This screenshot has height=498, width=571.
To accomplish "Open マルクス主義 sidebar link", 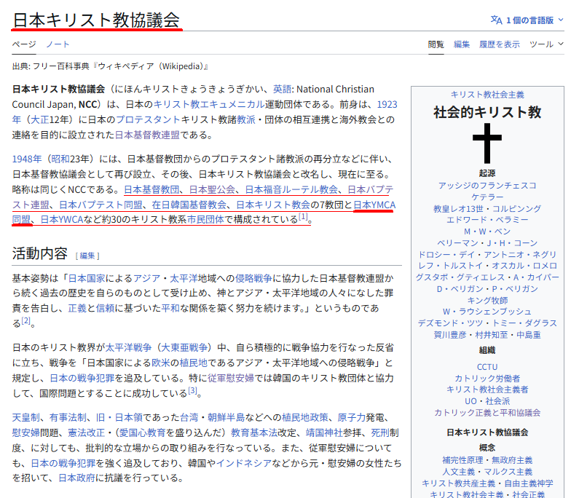I will (x=508, y=472).
